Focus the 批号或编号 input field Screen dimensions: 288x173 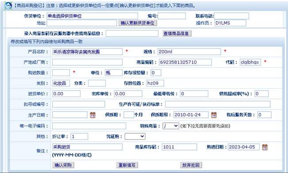[79, 104]
